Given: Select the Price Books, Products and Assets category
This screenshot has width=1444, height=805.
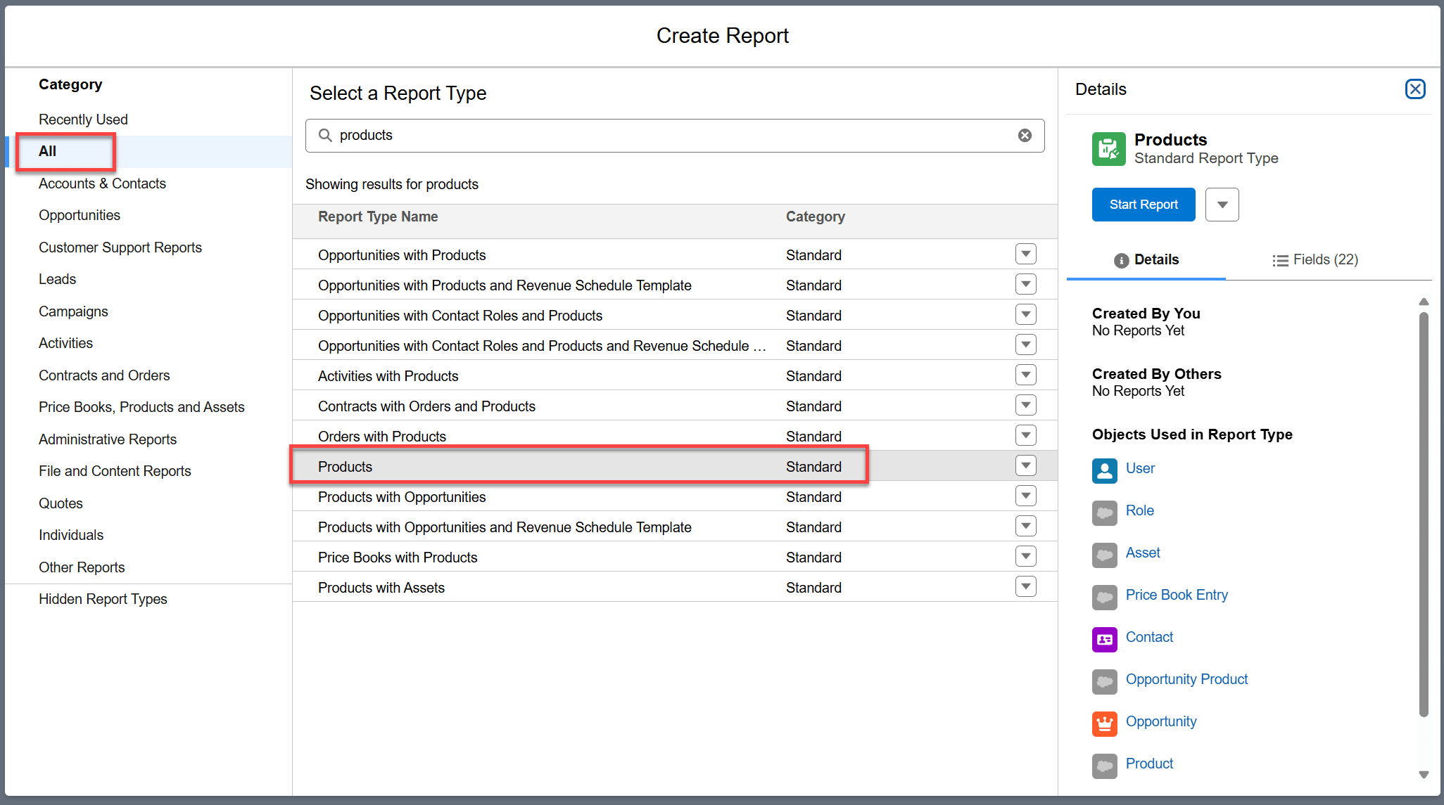Looking at the screenshot, I should click(141, 407).
